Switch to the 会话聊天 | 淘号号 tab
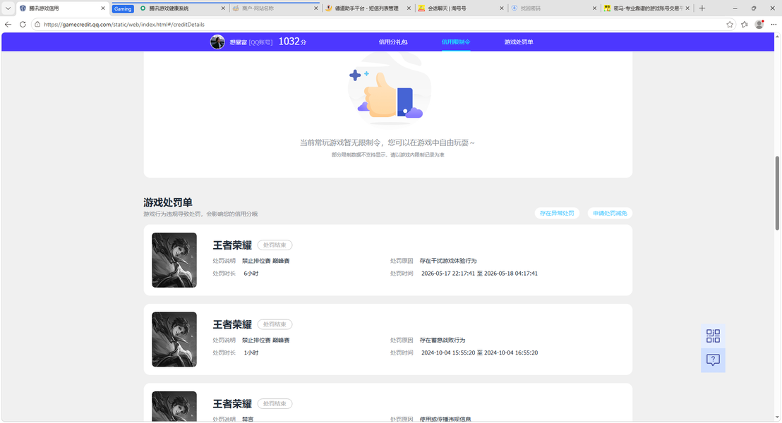Viewport: 782px width, 423px height. (461, 8)
